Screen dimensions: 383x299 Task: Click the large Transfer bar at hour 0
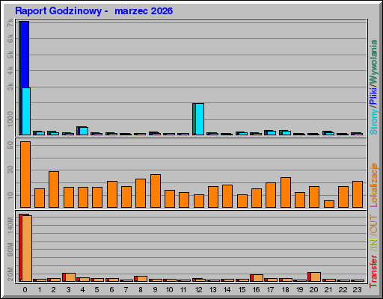tap(27, 248)
